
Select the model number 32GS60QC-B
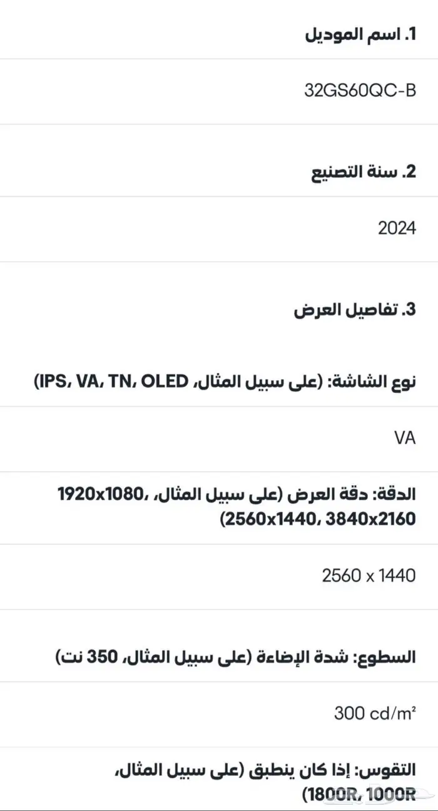point(360,91)
